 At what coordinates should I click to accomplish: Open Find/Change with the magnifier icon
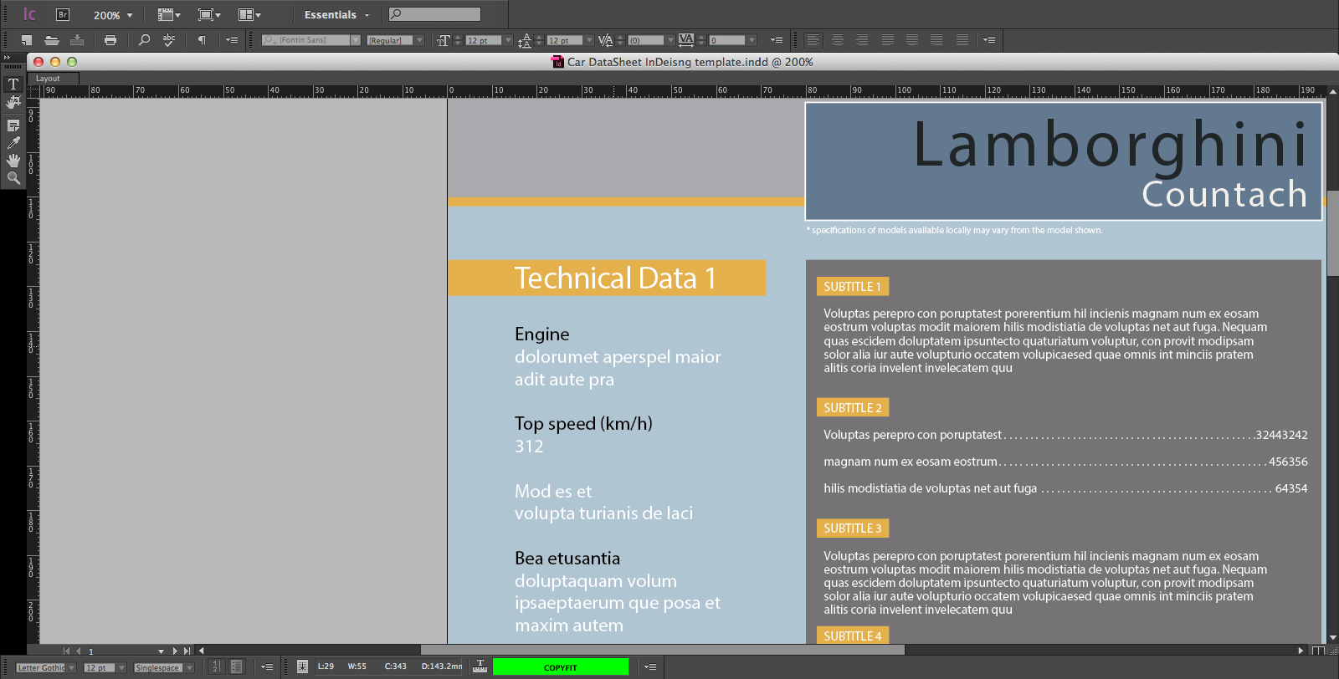pos(144,39)
